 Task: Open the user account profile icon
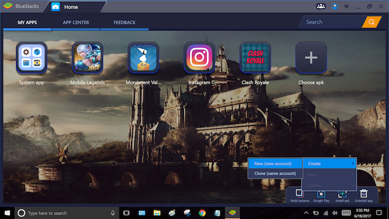335,7
